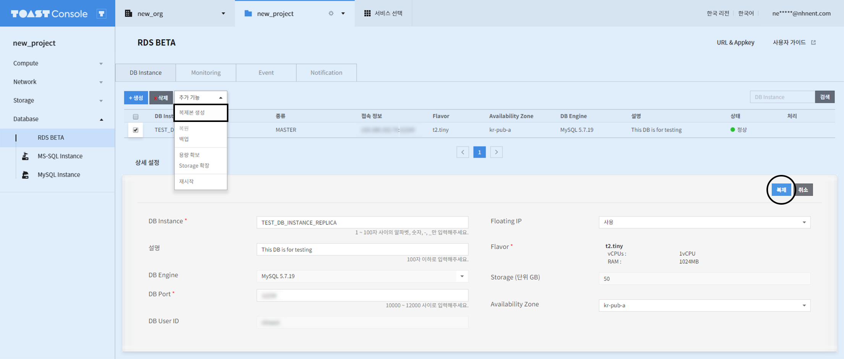Open MS-SQL Instance in the sidebar
Viewport: 844px width, 359px height.
pyautogui.click(x=60, y=156)
